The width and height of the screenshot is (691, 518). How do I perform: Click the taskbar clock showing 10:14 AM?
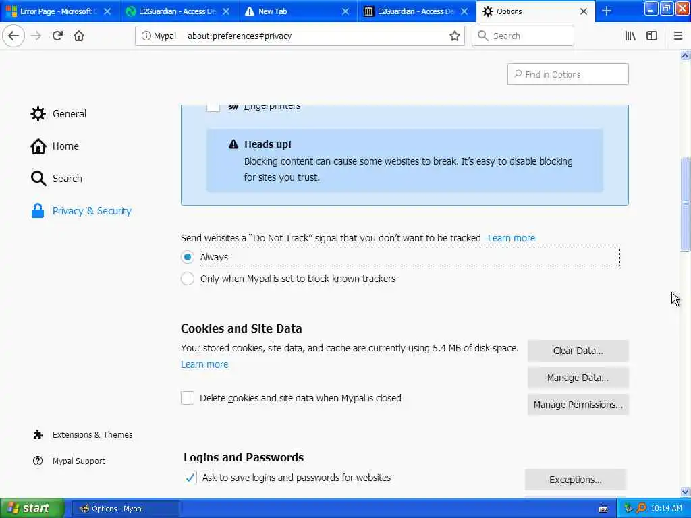[666, 509]
